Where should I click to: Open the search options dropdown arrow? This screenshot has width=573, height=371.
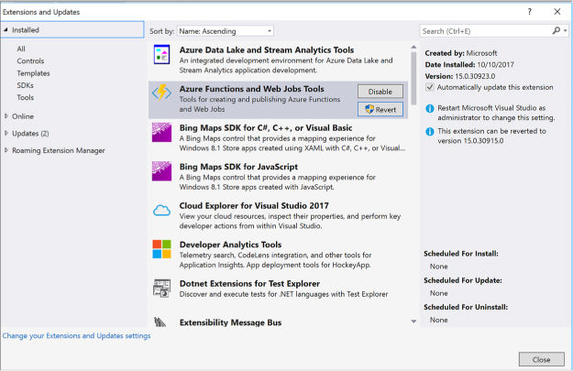click(x=566, y=30)
